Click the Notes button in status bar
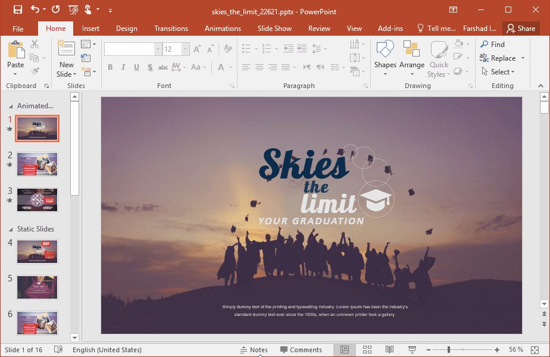The image size is (550, 357). [x=254, y=350]
